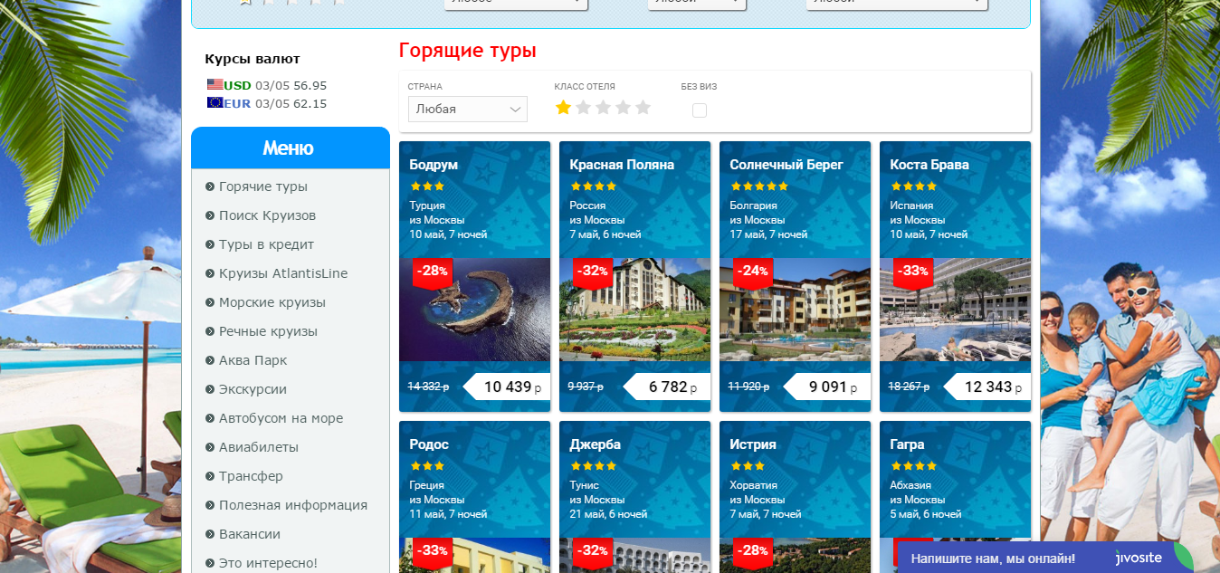Click the four-star rating on Гагра card
The image size is (1220, 573).
(x=913, y=466)
